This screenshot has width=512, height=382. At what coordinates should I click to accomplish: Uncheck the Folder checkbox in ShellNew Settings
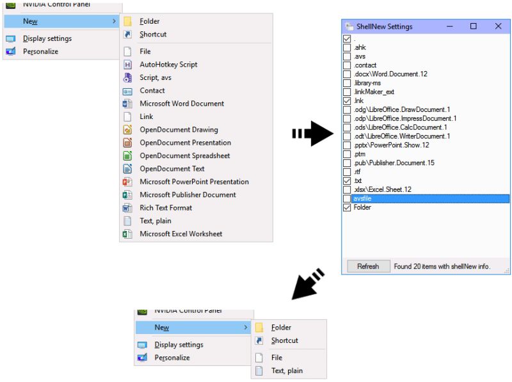click(x=347, y=208)
